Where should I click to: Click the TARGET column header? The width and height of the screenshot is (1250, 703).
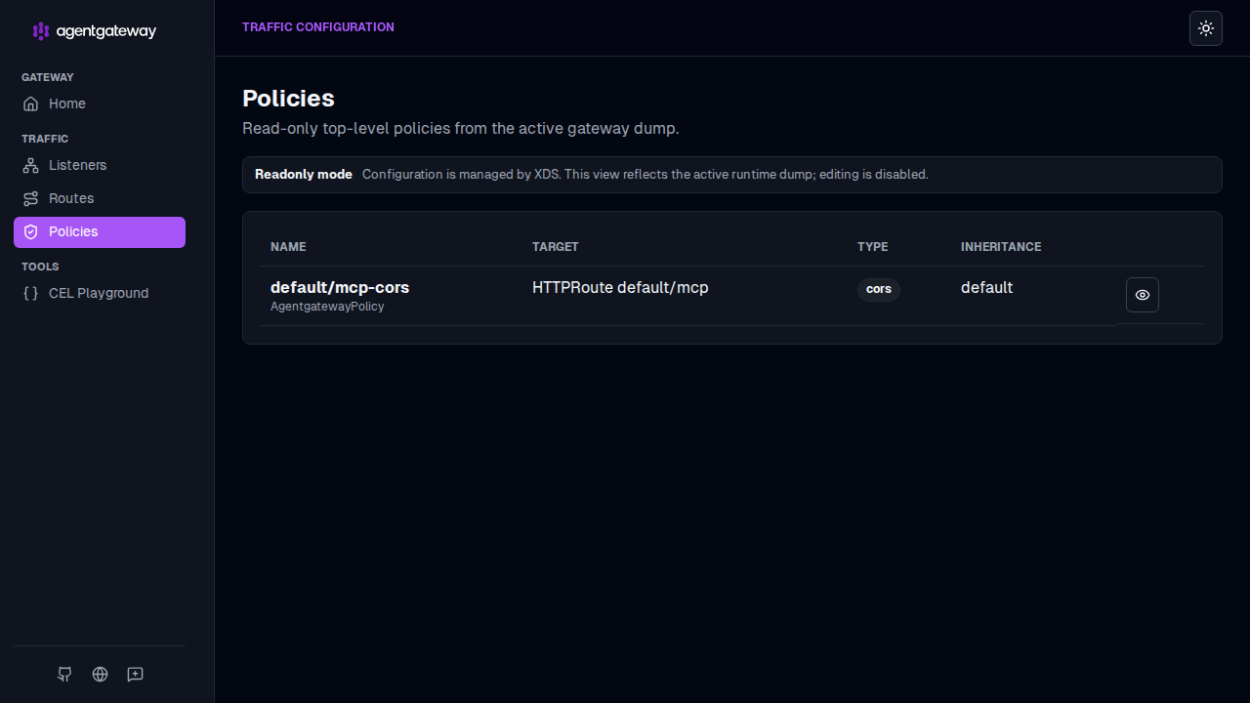[556, 247]
